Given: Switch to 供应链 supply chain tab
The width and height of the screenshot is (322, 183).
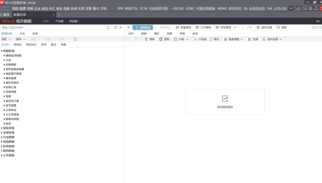Looking at the screenshot, I should pyautogui.click(x=73, y=21).
